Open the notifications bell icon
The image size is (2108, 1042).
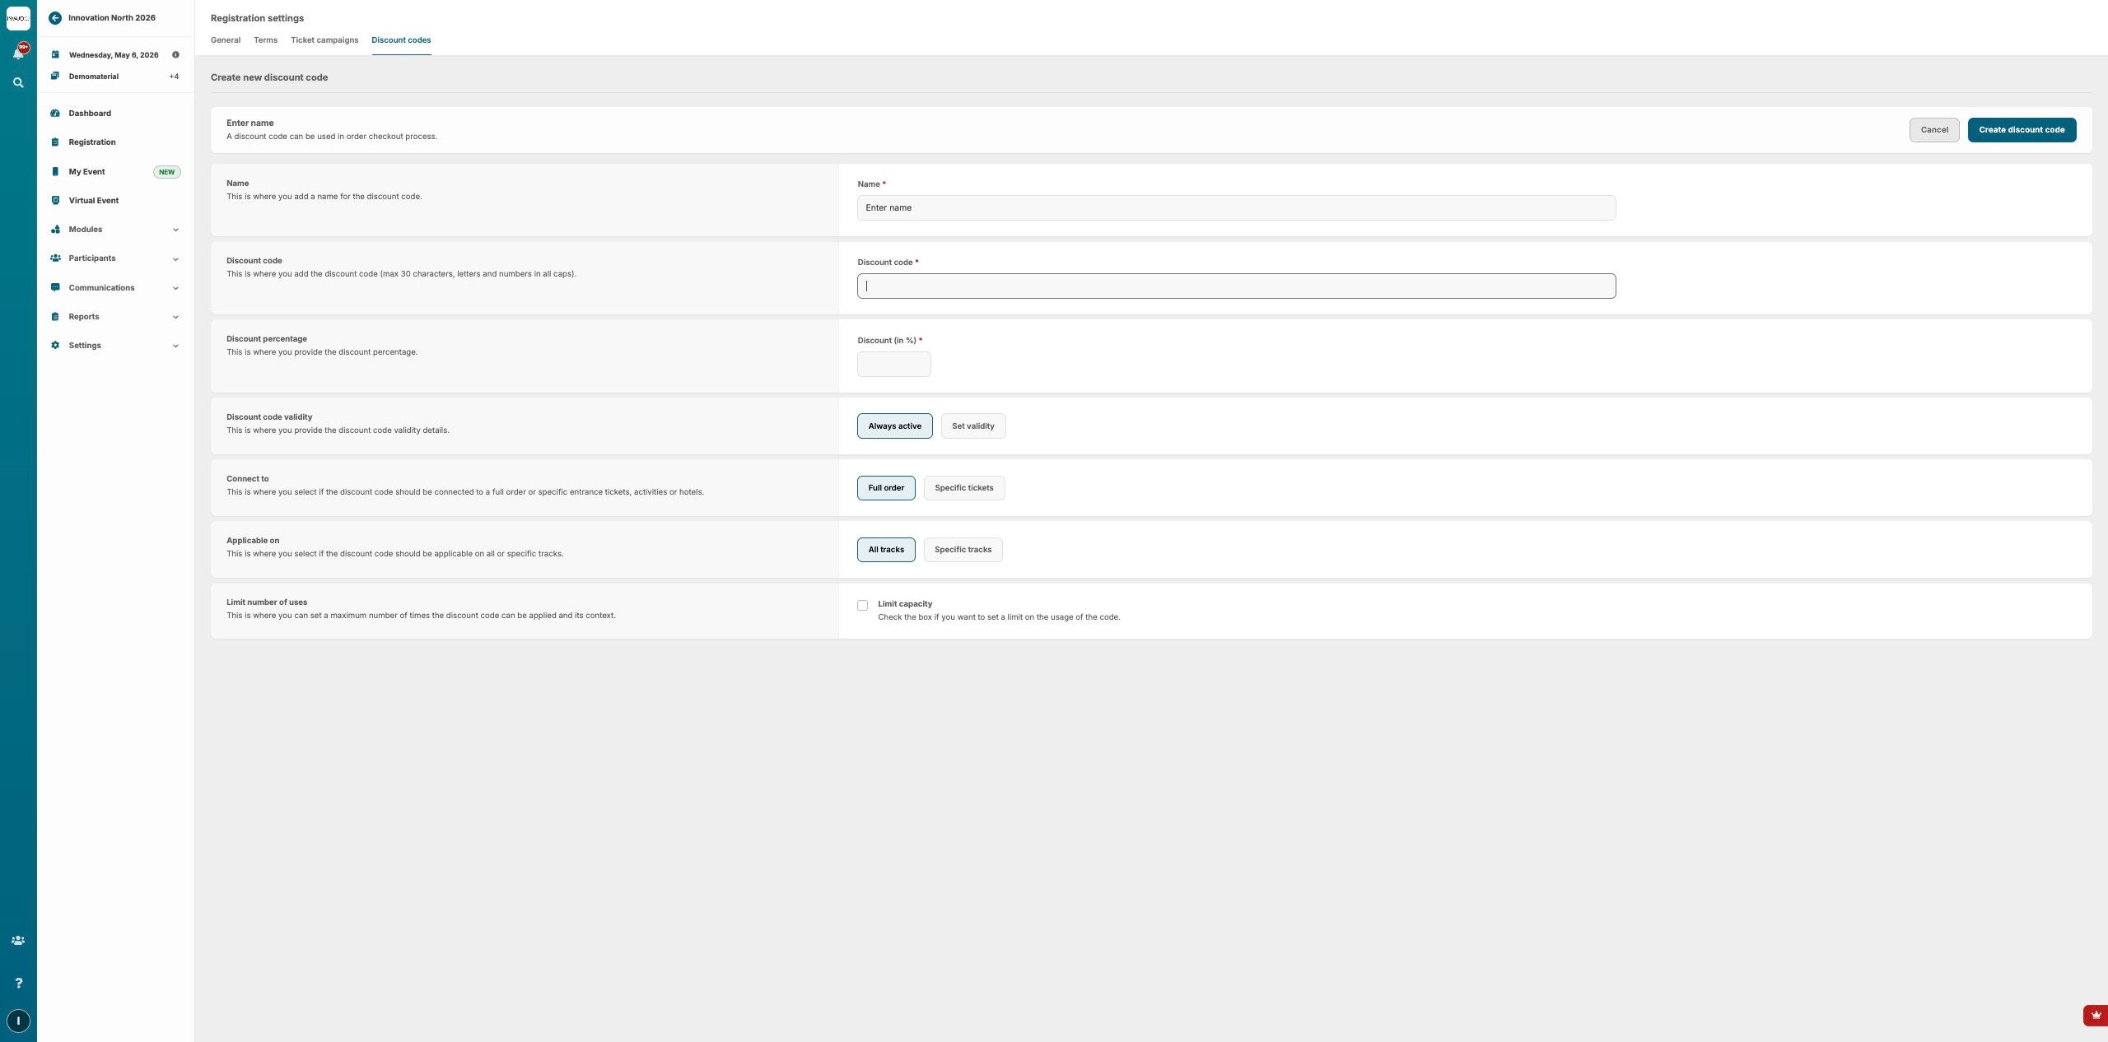pyautogui.click(x=18, y=53)
